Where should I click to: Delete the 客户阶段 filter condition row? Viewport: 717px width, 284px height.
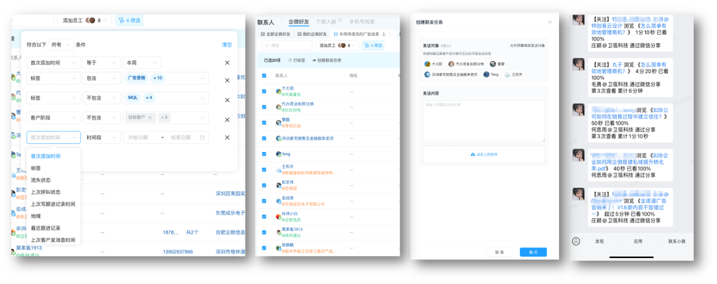click(227, 117)
